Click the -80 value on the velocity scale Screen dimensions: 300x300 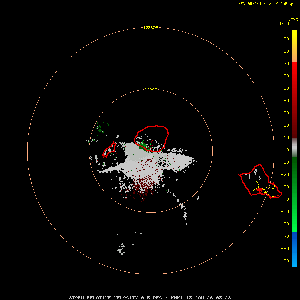(x=285, y=249)
